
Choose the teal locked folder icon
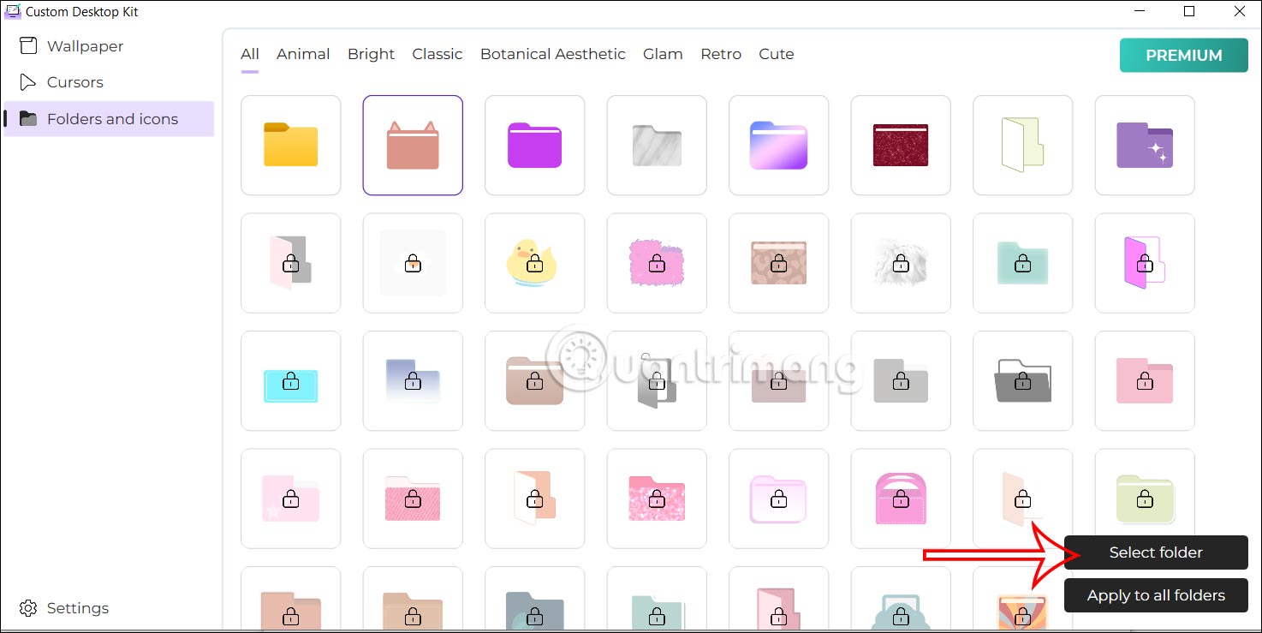[x=1022, y=263]
